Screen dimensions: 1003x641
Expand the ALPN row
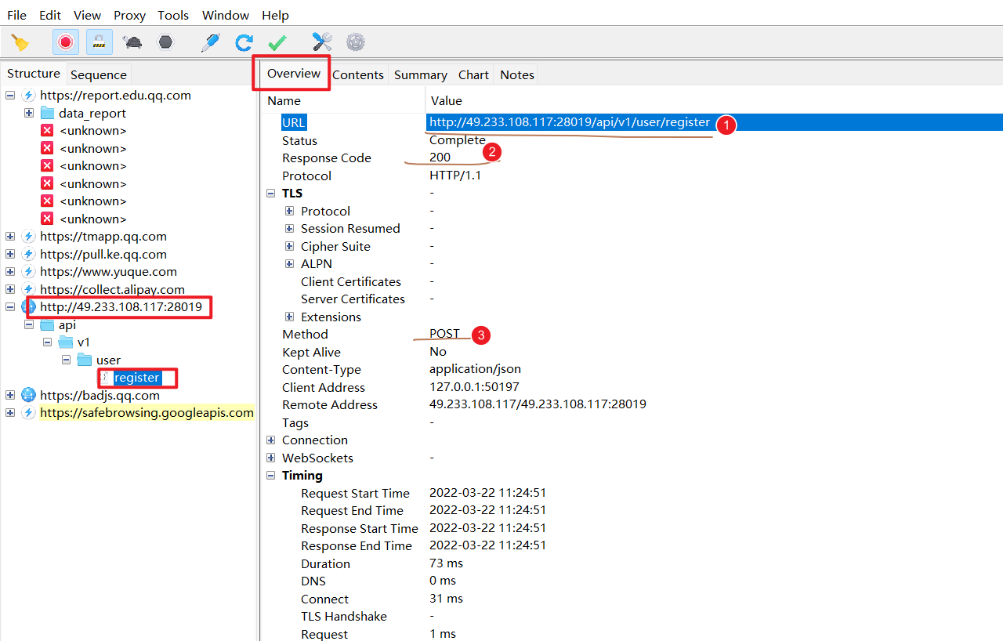tap(290, 264)
